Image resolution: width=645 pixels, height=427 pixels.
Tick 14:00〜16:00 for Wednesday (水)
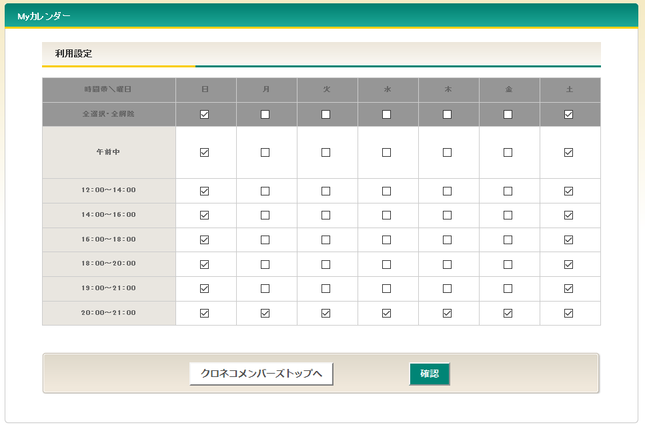(x=387, y=215)
